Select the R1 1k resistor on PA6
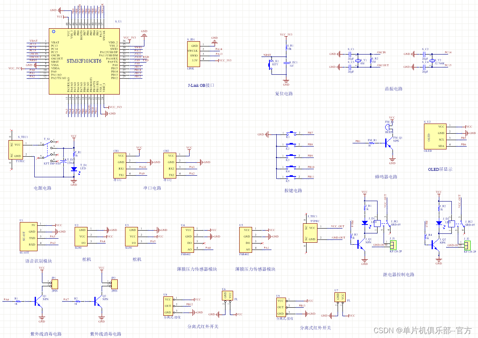This screenshot has width=478, height=338. [18, 301]
